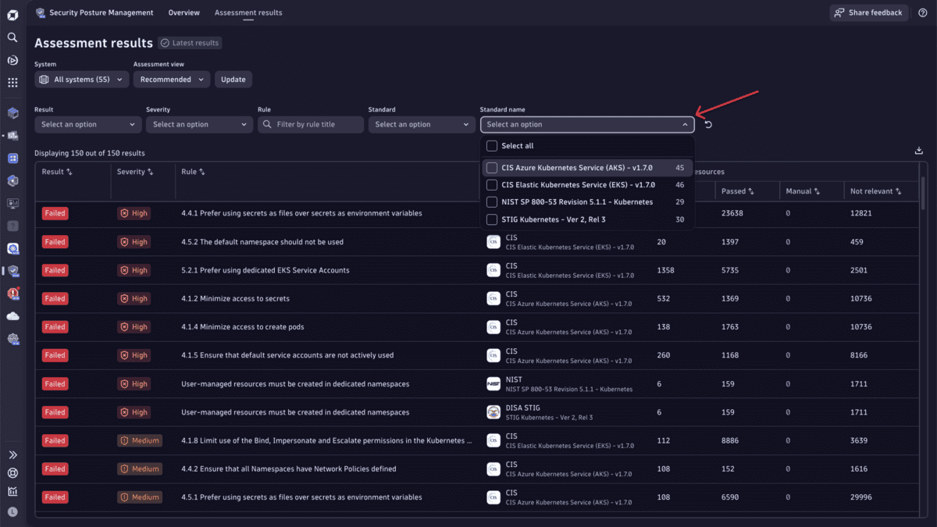Click value 1358 in the 5.2.1 row
This screenshot has height=527, width=937.
tap(666, 270)
